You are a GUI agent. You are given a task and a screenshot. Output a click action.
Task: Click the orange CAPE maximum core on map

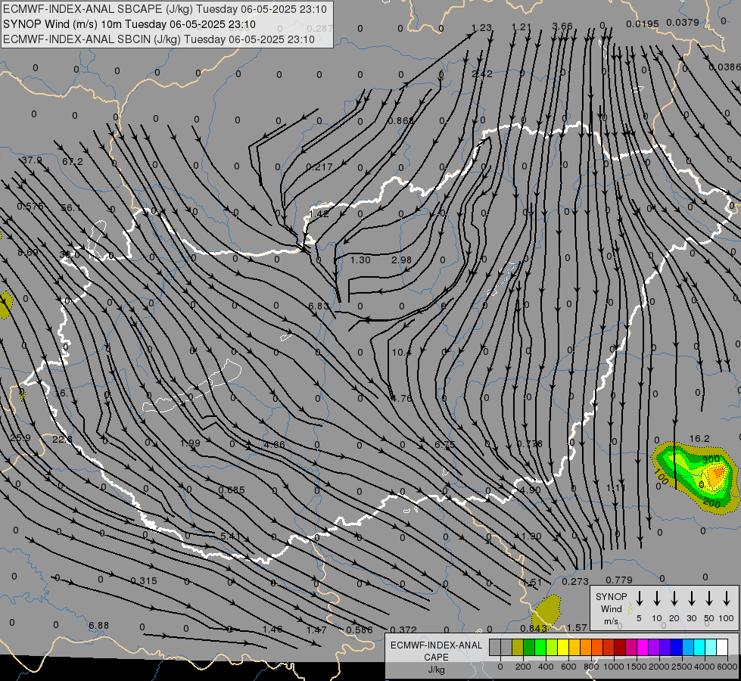tap(718, 474)
